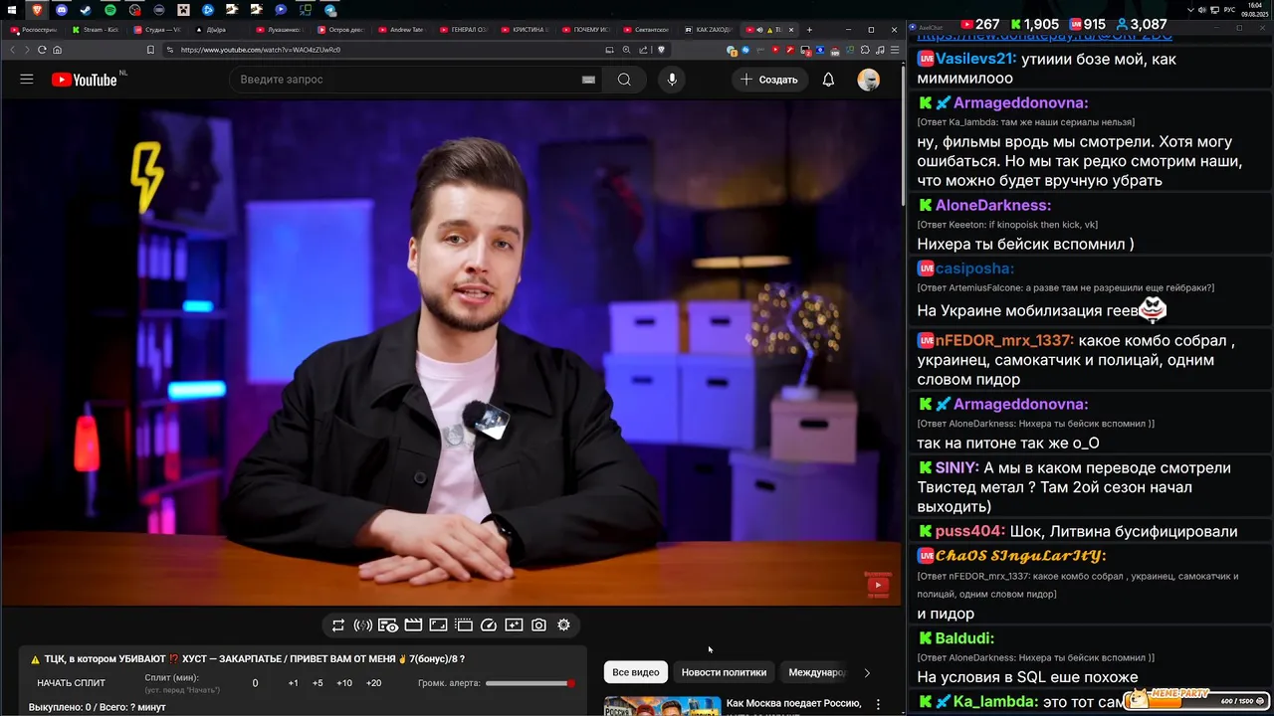
Task: Click the channel watermark in video corner
Action: pyautogui.click(x=878, y=585)
